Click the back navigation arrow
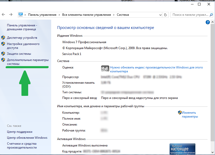Screen dimensions: 215x155 click(x=4, y=15)
